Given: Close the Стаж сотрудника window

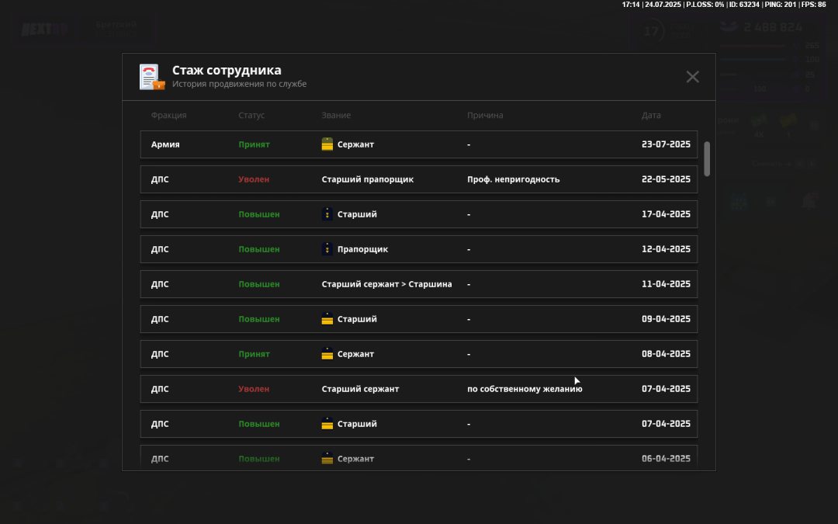Looking at the screenshot, I should 692,77.
